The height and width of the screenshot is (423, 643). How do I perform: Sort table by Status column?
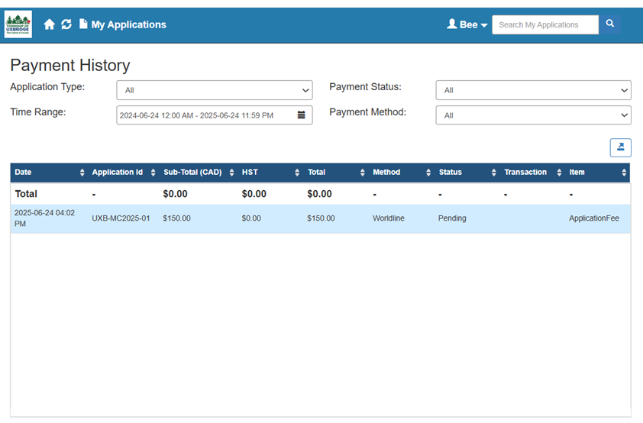tap(467, 173)
